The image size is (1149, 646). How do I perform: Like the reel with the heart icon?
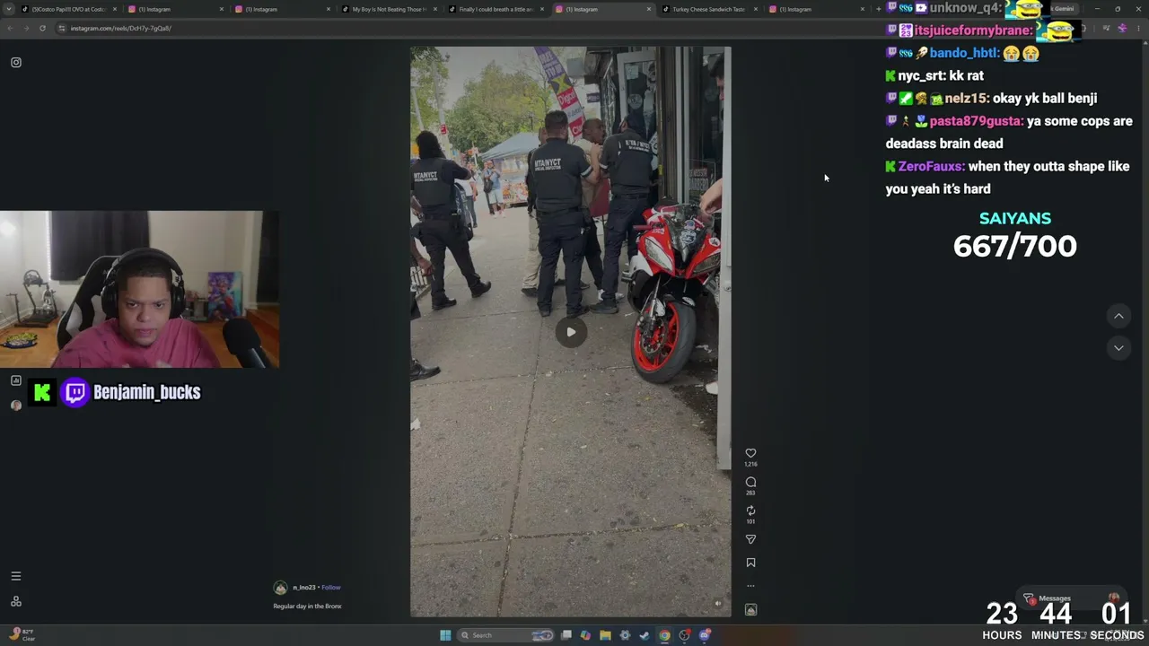[x=750, y=453]
